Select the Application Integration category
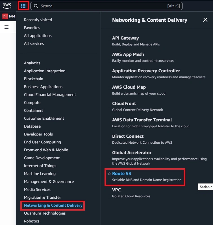The height and width of the screenshot is (225, 213). click(x=45, y=71)
